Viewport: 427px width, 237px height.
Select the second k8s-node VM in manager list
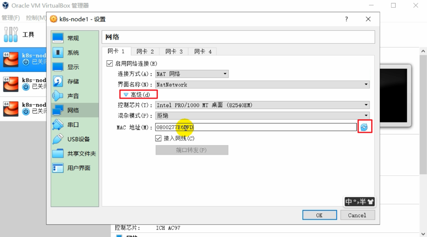(x=24, y=83)
